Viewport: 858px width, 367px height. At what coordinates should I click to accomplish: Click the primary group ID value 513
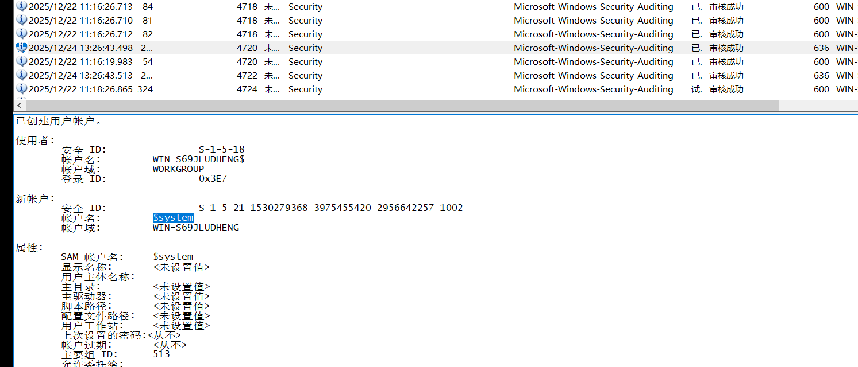pos(161,354)
